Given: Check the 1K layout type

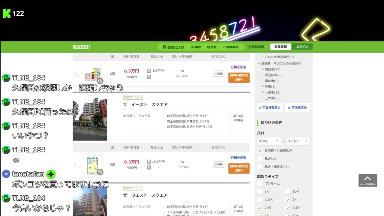Looking at the screenshot, I should point(260,192).
